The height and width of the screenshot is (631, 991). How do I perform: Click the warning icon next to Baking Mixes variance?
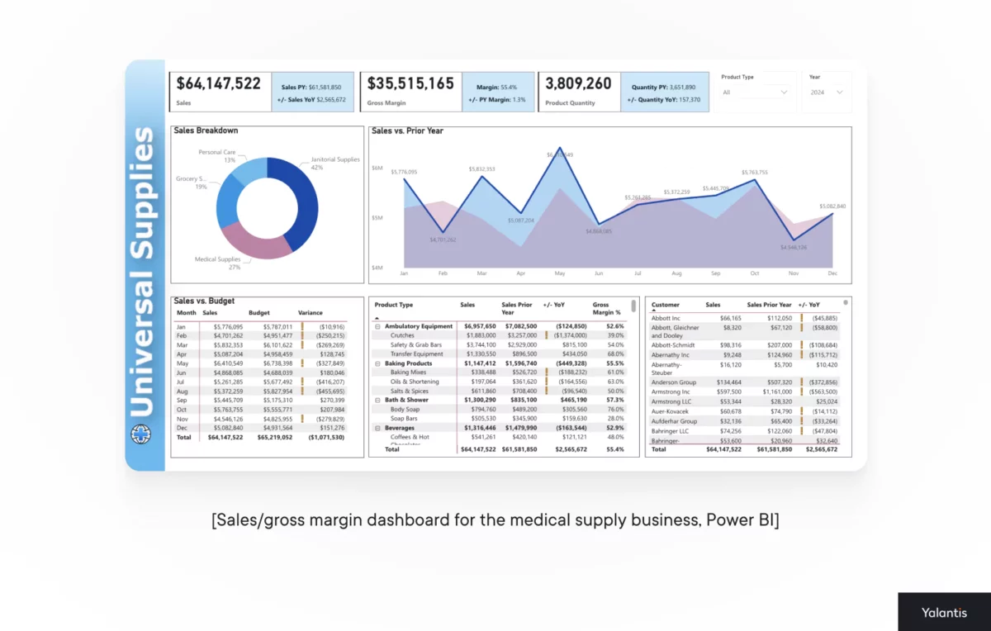point(547,372)
